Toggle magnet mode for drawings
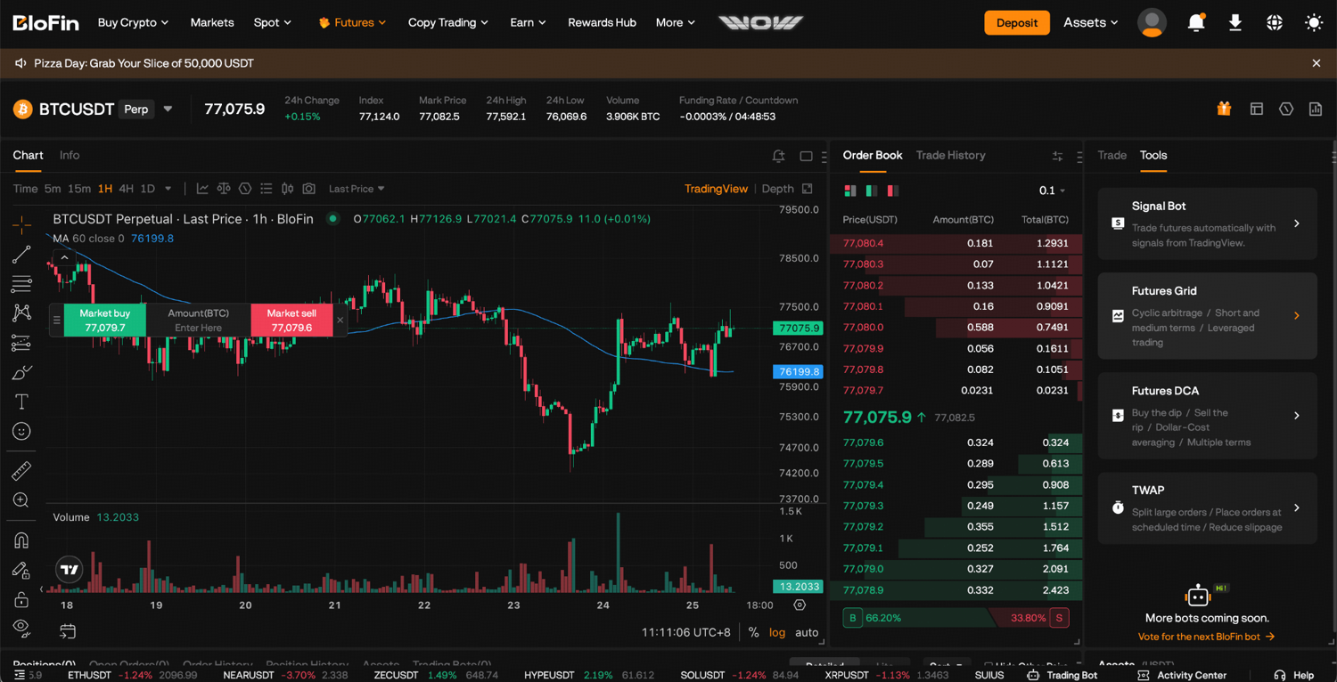The width and height of the screenshot is (1337, 682). coord(21,540)
